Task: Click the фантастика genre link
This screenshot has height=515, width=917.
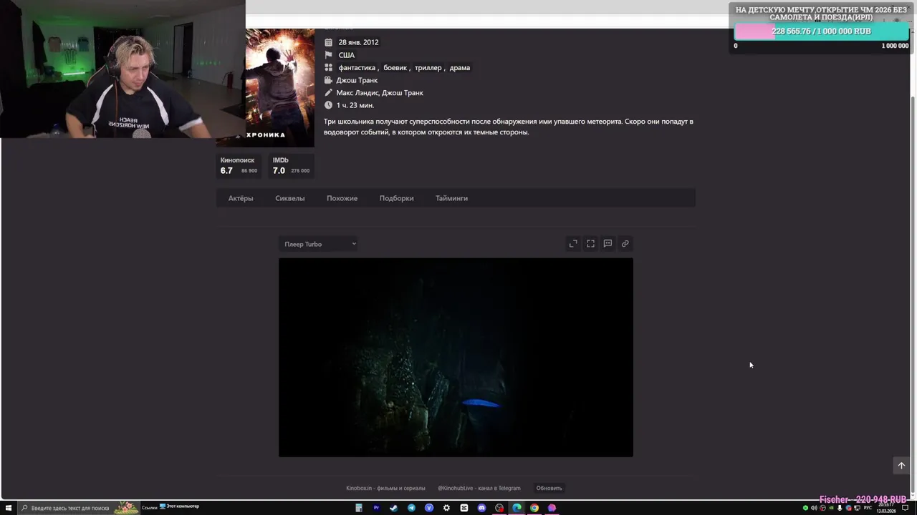Action: click(x=357, y=68)
